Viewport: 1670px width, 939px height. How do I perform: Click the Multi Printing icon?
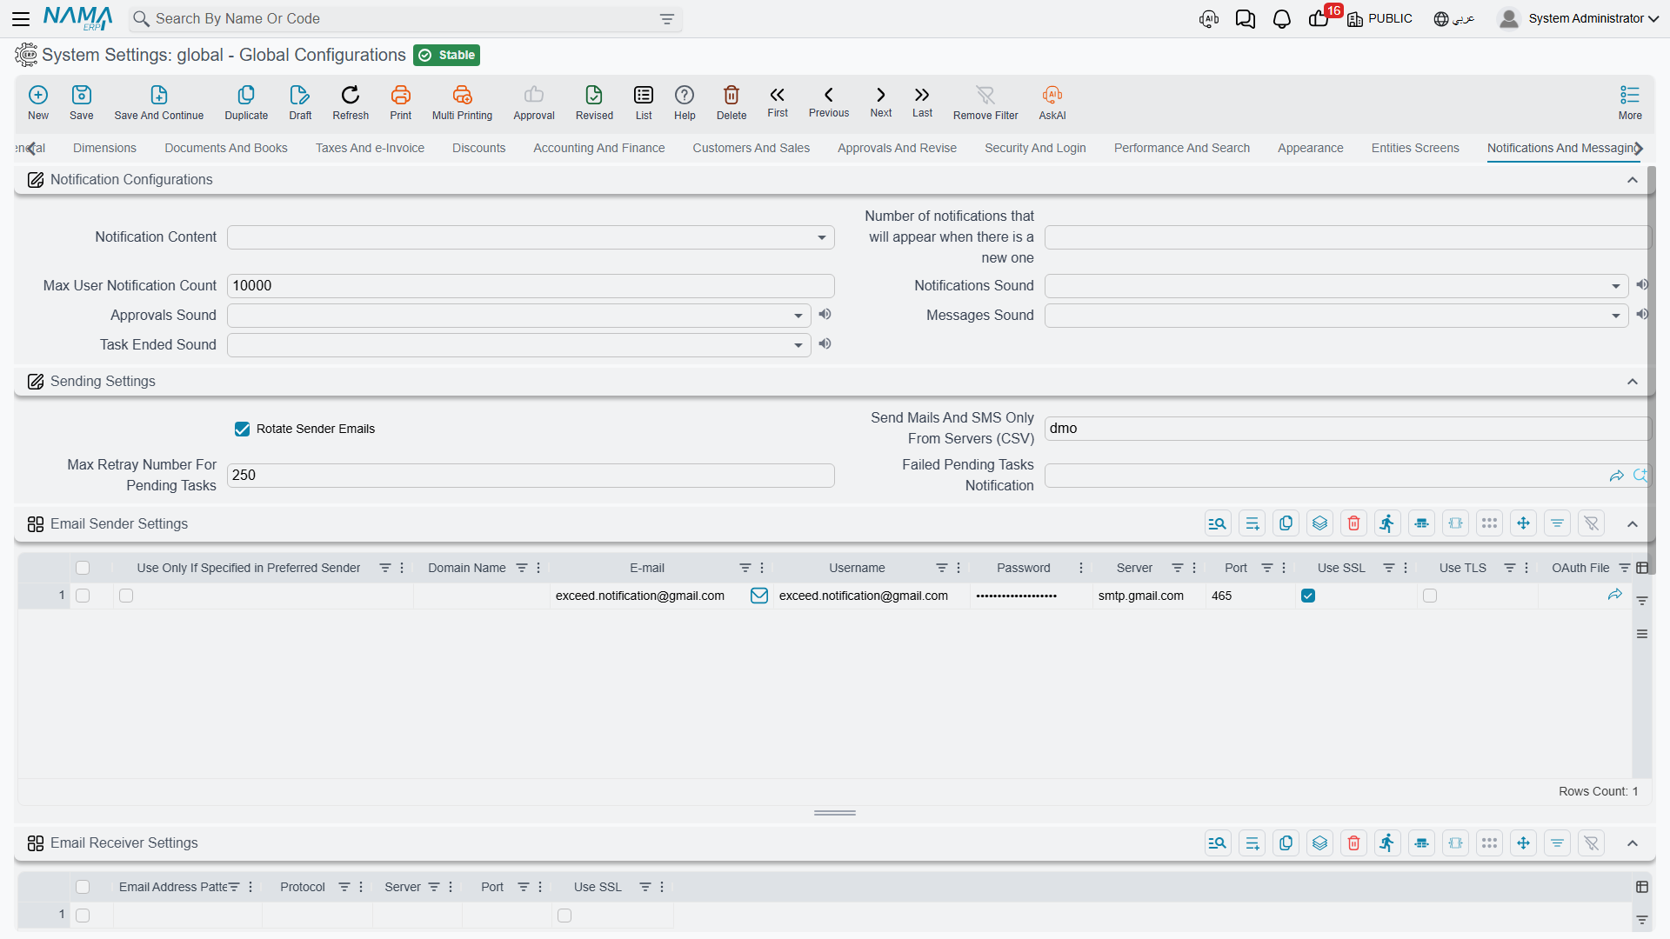[462, 95]
